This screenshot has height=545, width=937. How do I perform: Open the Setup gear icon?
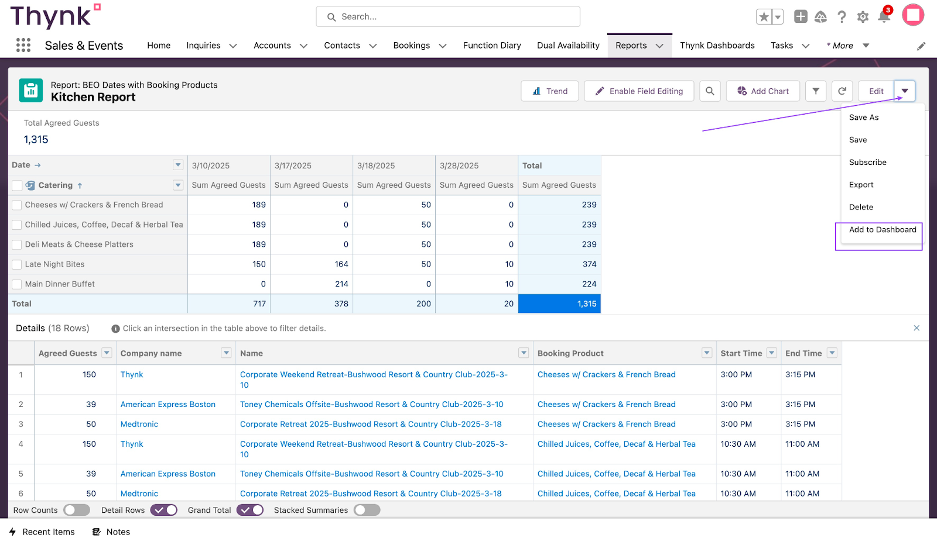pos(863,17)
